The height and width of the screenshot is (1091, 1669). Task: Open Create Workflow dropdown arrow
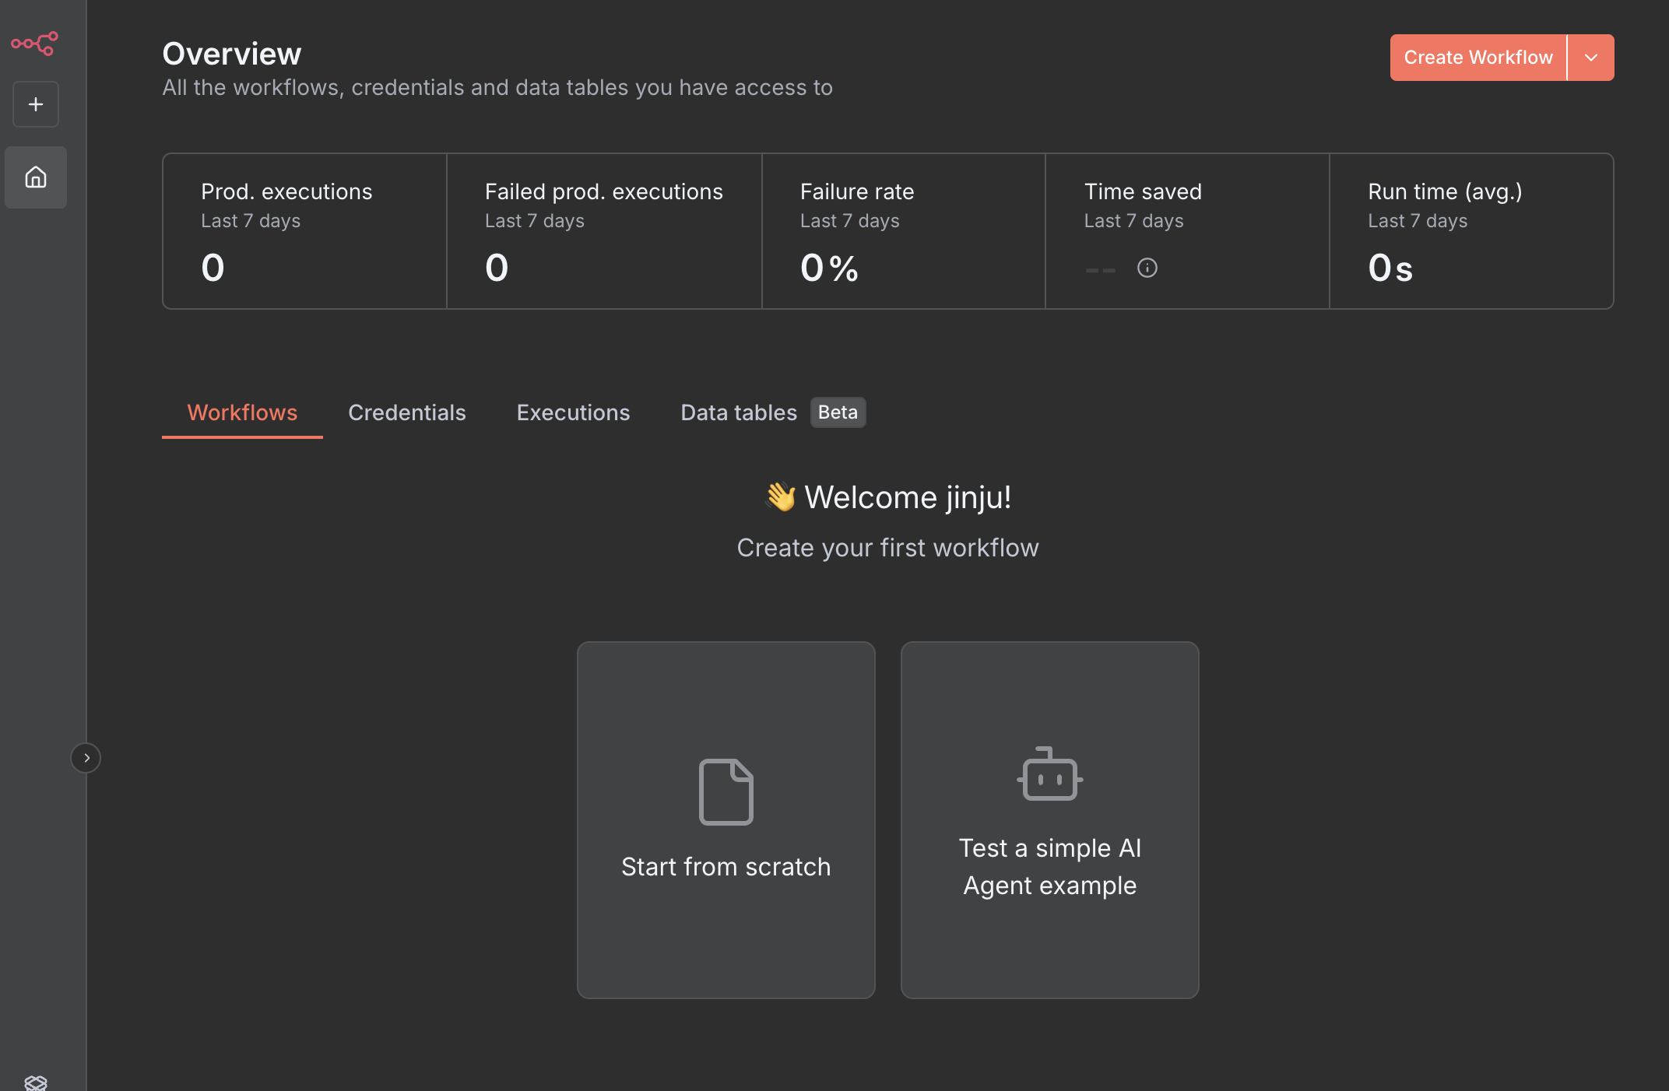[x=1590, y=58]
